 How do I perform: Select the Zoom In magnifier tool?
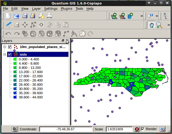point(159,25)
